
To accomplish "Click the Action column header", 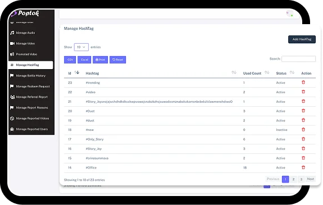I will (x=306, y=74).
